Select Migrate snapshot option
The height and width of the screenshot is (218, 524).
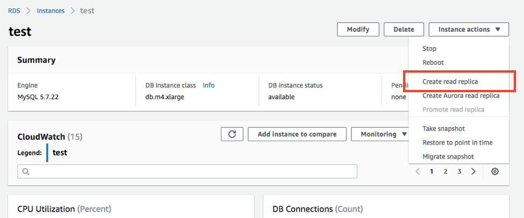click(448, 156)
